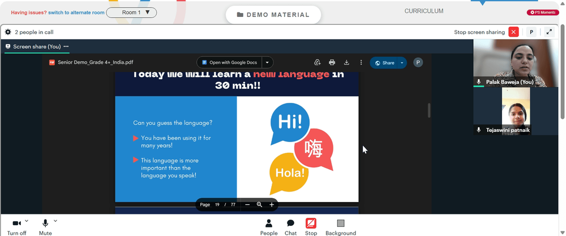This screenshot has width=566, height=236.
Task: Open call settings gear icon
Action: tap(8, 32)
